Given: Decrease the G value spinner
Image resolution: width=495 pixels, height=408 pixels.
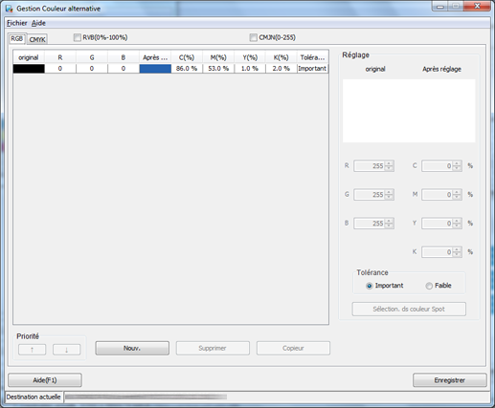Looking at the screenshot, I should (389, 197).
